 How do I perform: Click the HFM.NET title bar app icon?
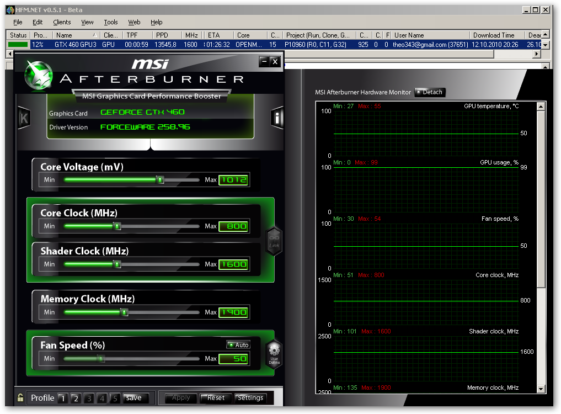[x=10, y=10]
